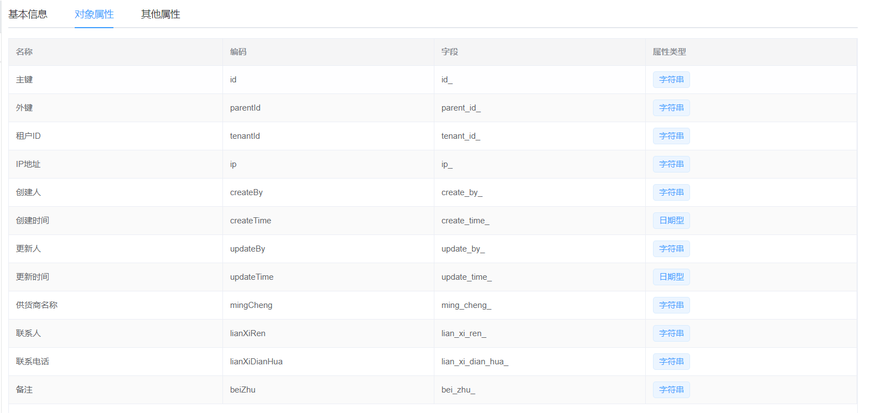This screenshot has height=413, width=871.
Task: Click the 字符串 tag in 联系人 row
Action: pyautogui.click(x=671, y=333)
